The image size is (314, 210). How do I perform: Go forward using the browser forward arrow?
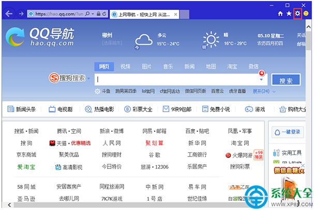pyautogui.click(x=21, y=13)
